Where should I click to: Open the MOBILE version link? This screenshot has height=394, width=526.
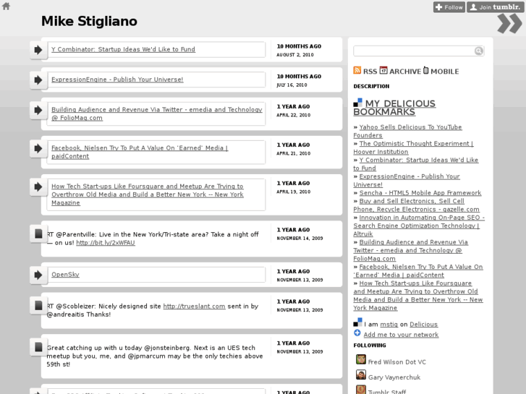444,72
